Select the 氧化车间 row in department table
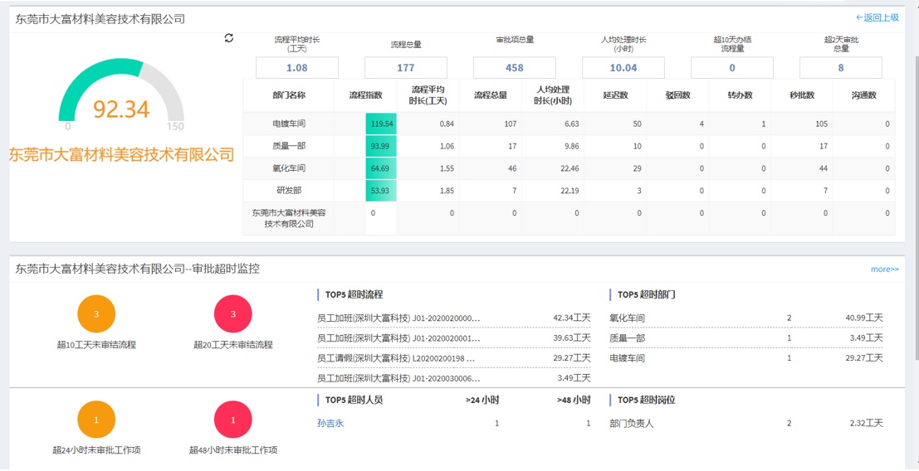Screen dimensions: 919x471 tap(569, 168)
